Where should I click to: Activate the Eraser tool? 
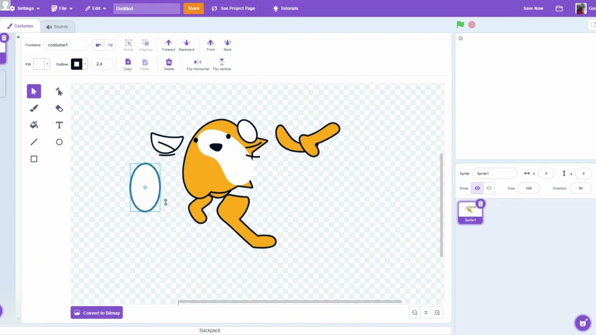[x=59, y=108]
